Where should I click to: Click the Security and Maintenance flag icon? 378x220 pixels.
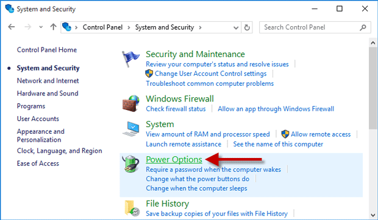[130, 58]
